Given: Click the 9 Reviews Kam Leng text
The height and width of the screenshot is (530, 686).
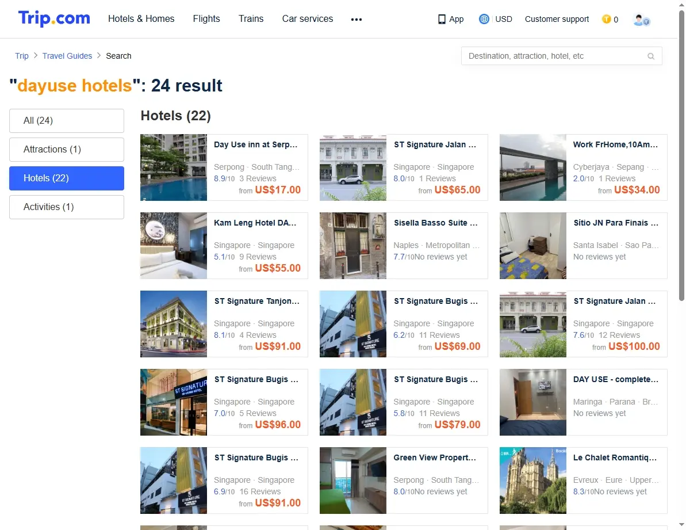Looking at the screenshot, I should point(258,257).
